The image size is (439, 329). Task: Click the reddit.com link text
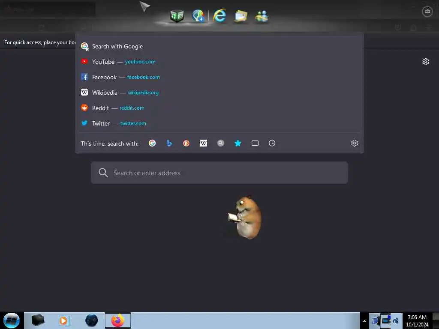point(132,108)
